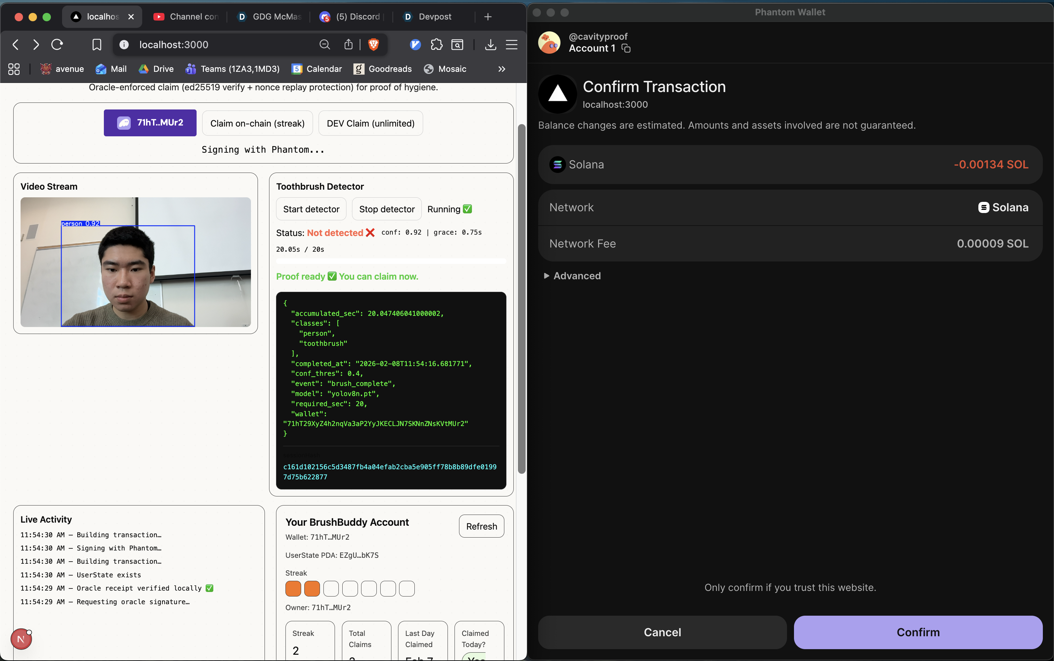This screenshot has height=661, width=1054.
Task: Click the share icon in the address bar
Action: [348, 45]
